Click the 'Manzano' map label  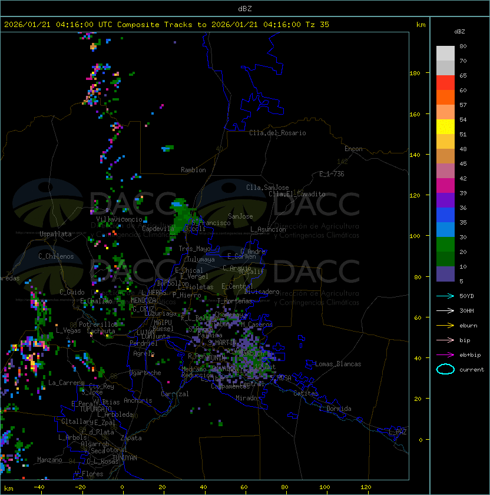pyautogui.click(x=49, y=460)
